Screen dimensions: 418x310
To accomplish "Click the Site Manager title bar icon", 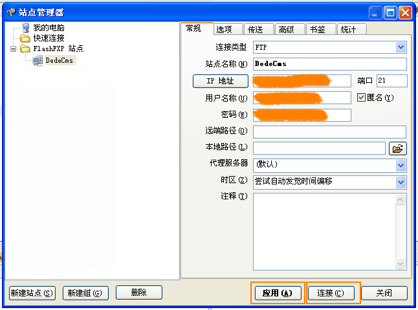I will (11, 12).
